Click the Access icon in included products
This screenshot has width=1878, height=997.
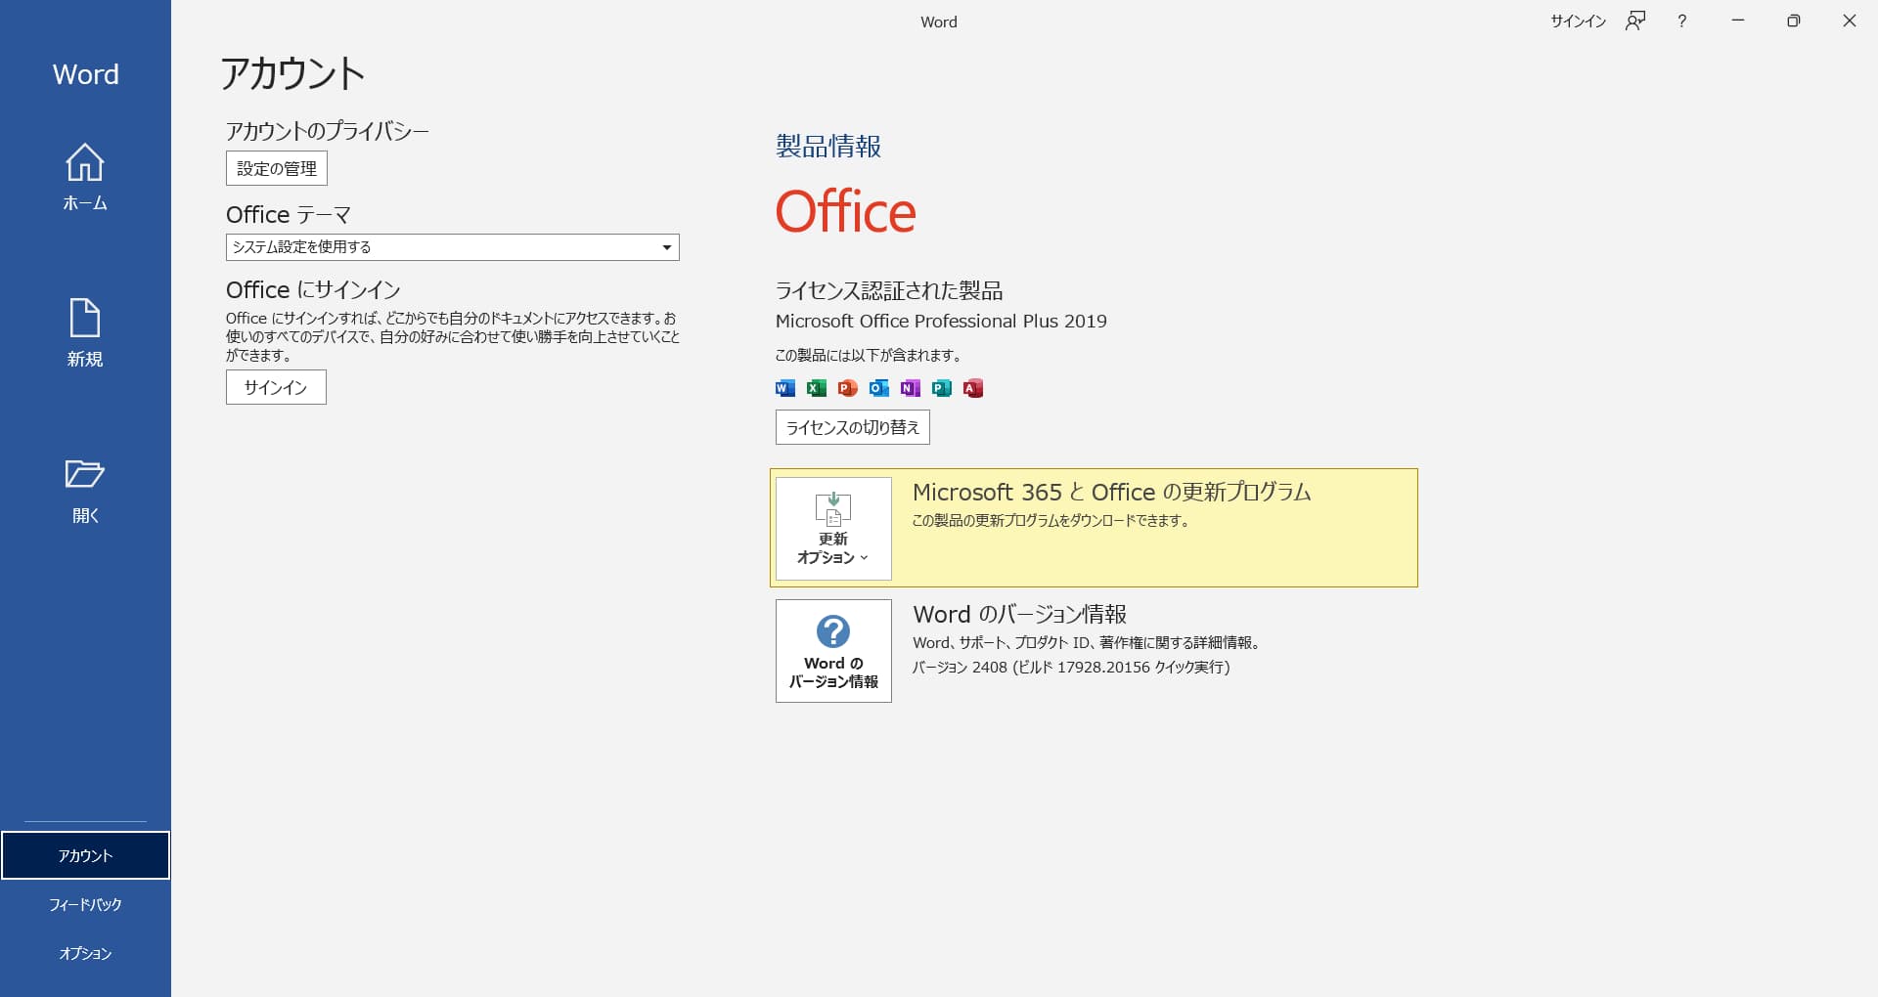point(973,388)
